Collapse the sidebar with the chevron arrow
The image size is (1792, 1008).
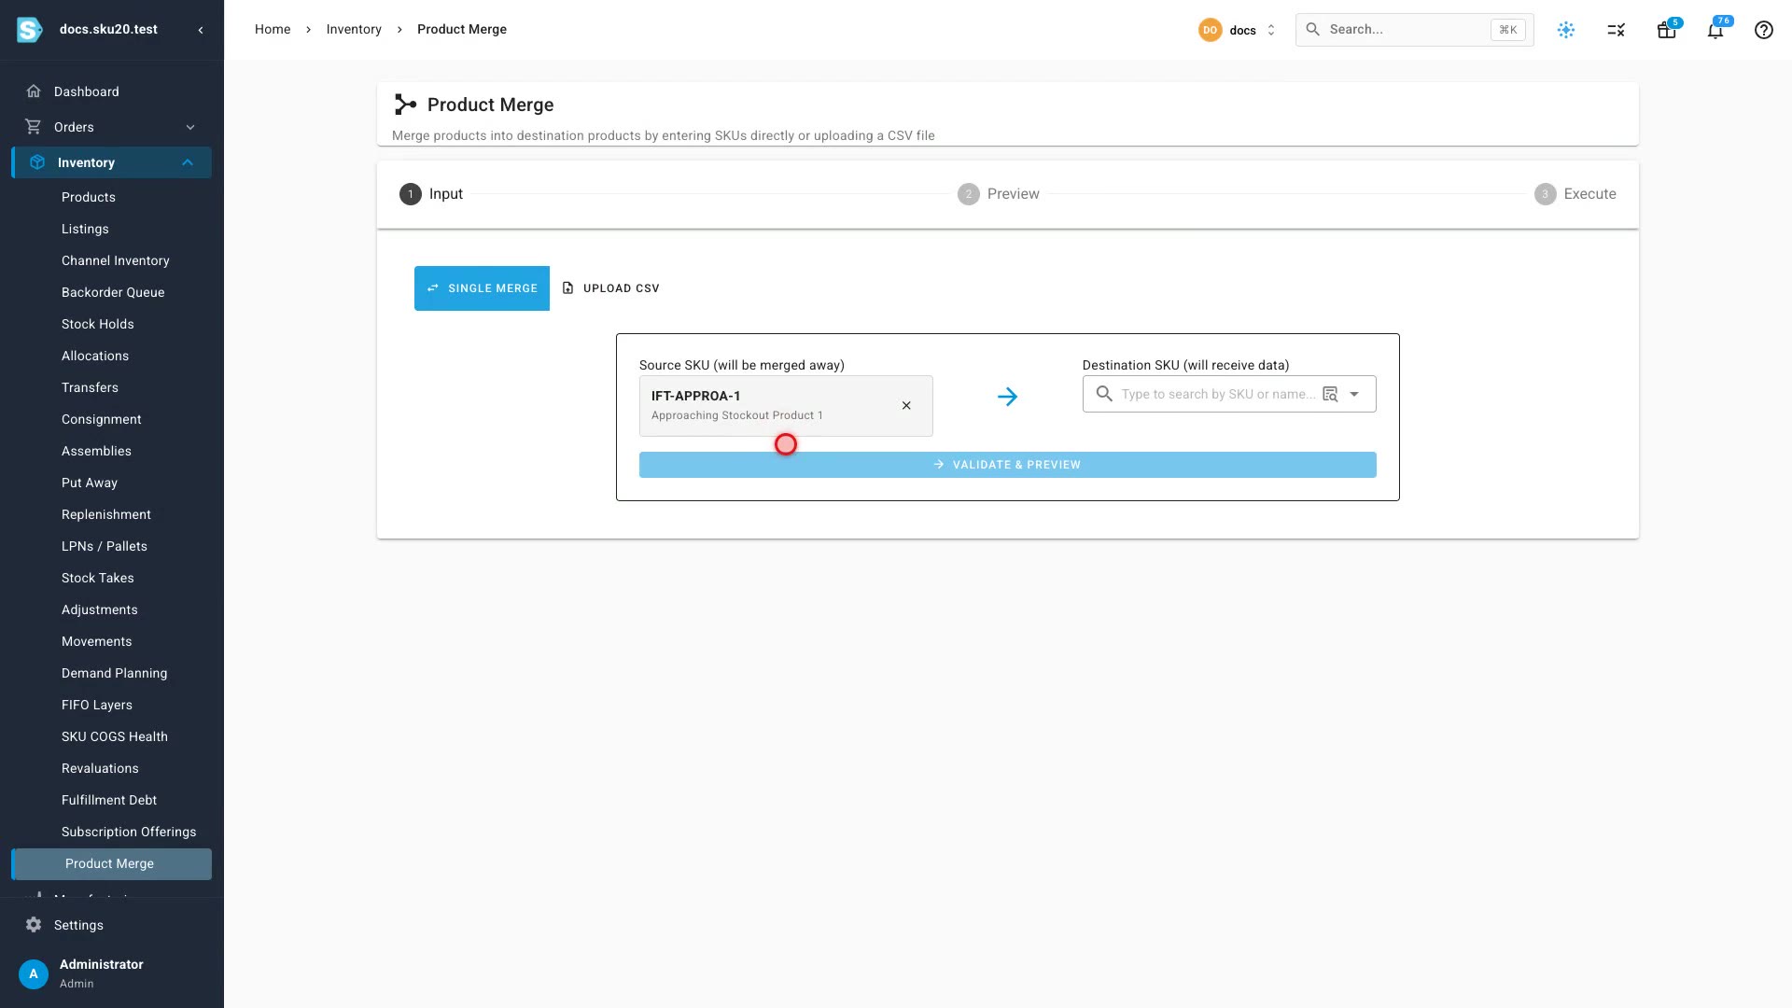tap(201, 30)
